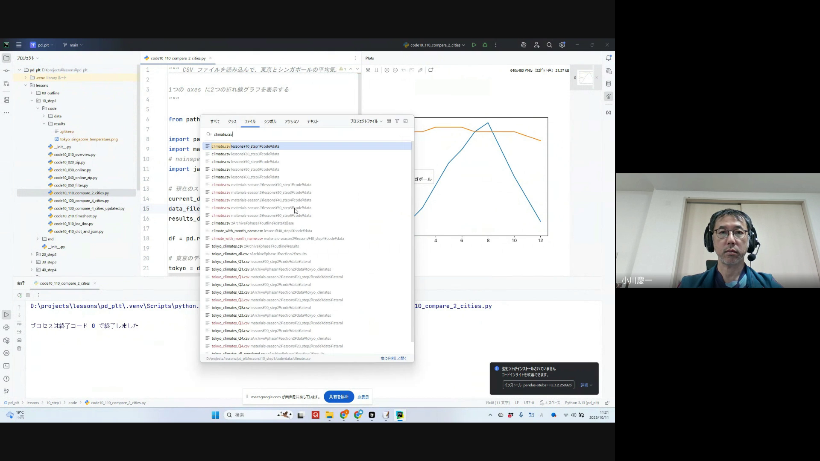The height and width of the screenshot is (461, 820).
Task: Collapse the results folder in project tree
Action: pos(44,124)
